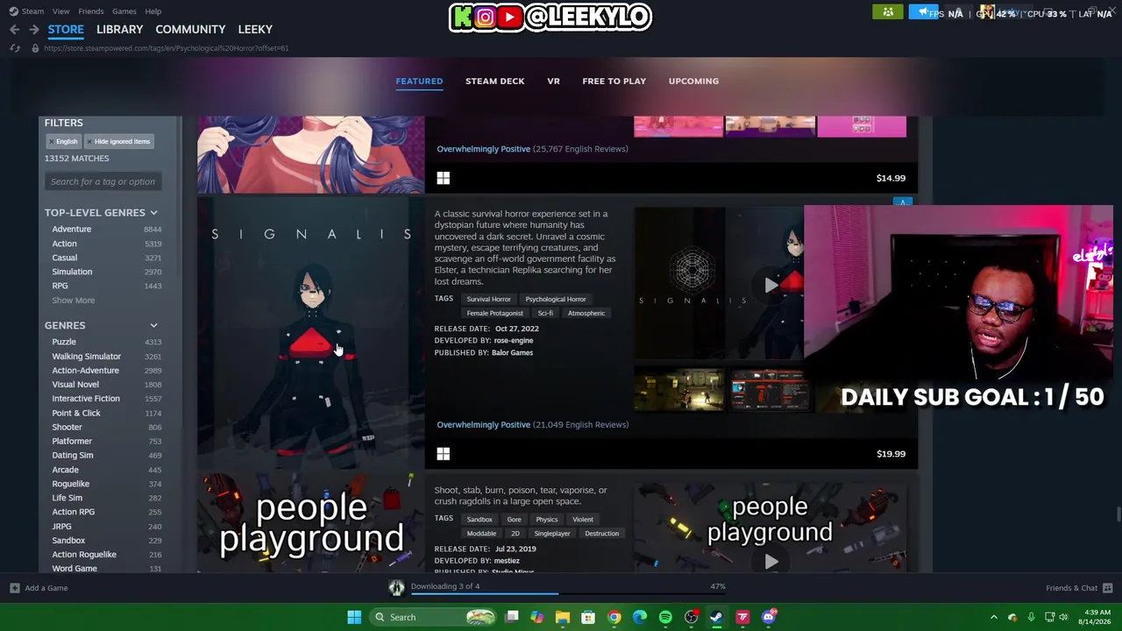
Task: Show hidden system tray icons
Action: [994, 617]
